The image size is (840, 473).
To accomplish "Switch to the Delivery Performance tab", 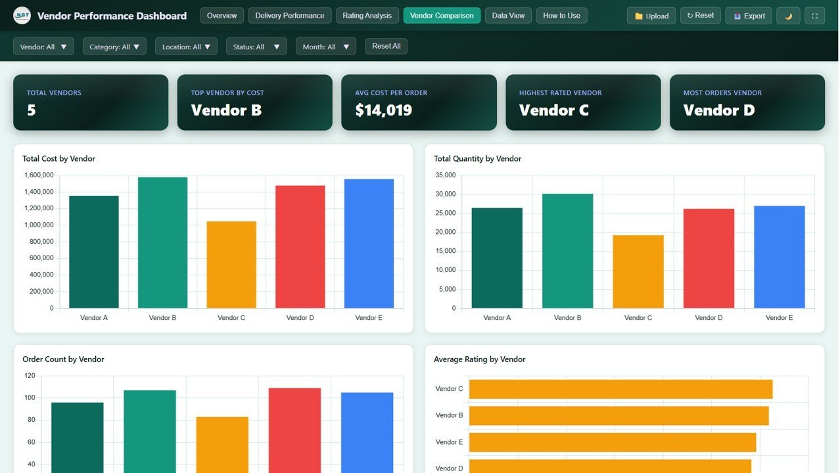I will coord(289,15).
